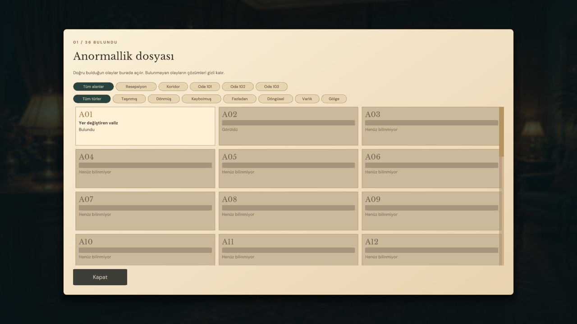The height and width of the screenshot is (324, 577).
Task: Click the locked A12 anomaly card
Action: (x=431, y=250)
